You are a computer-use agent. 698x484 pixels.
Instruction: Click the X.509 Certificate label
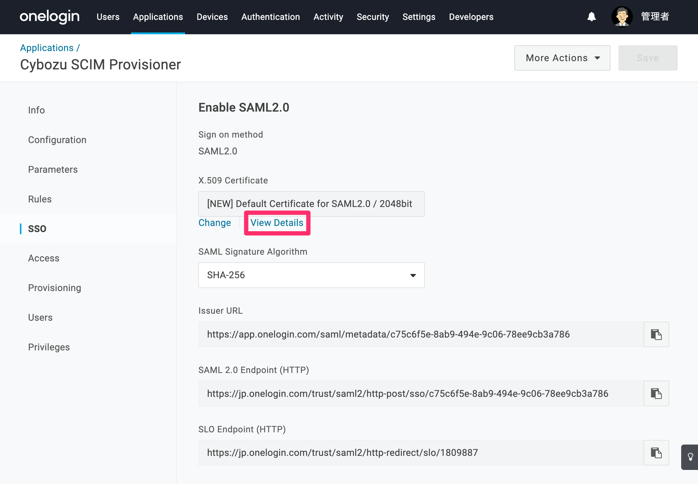tap(233, 180)
